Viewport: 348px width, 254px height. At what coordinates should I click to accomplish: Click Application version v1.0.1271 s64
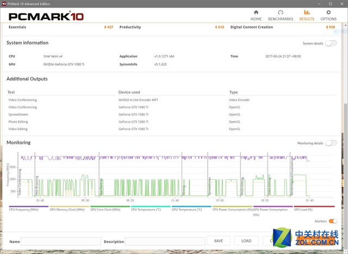(x=164, y=56)
